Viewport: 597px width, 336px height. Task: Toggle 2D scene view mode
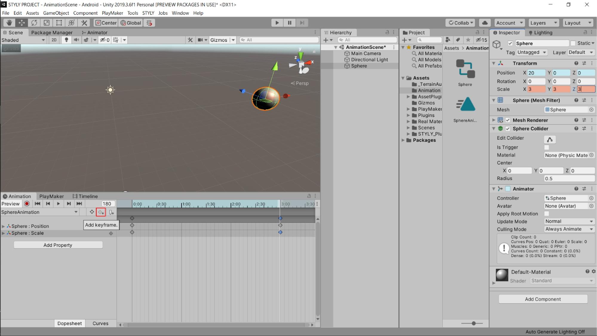(x=54, y=40)
